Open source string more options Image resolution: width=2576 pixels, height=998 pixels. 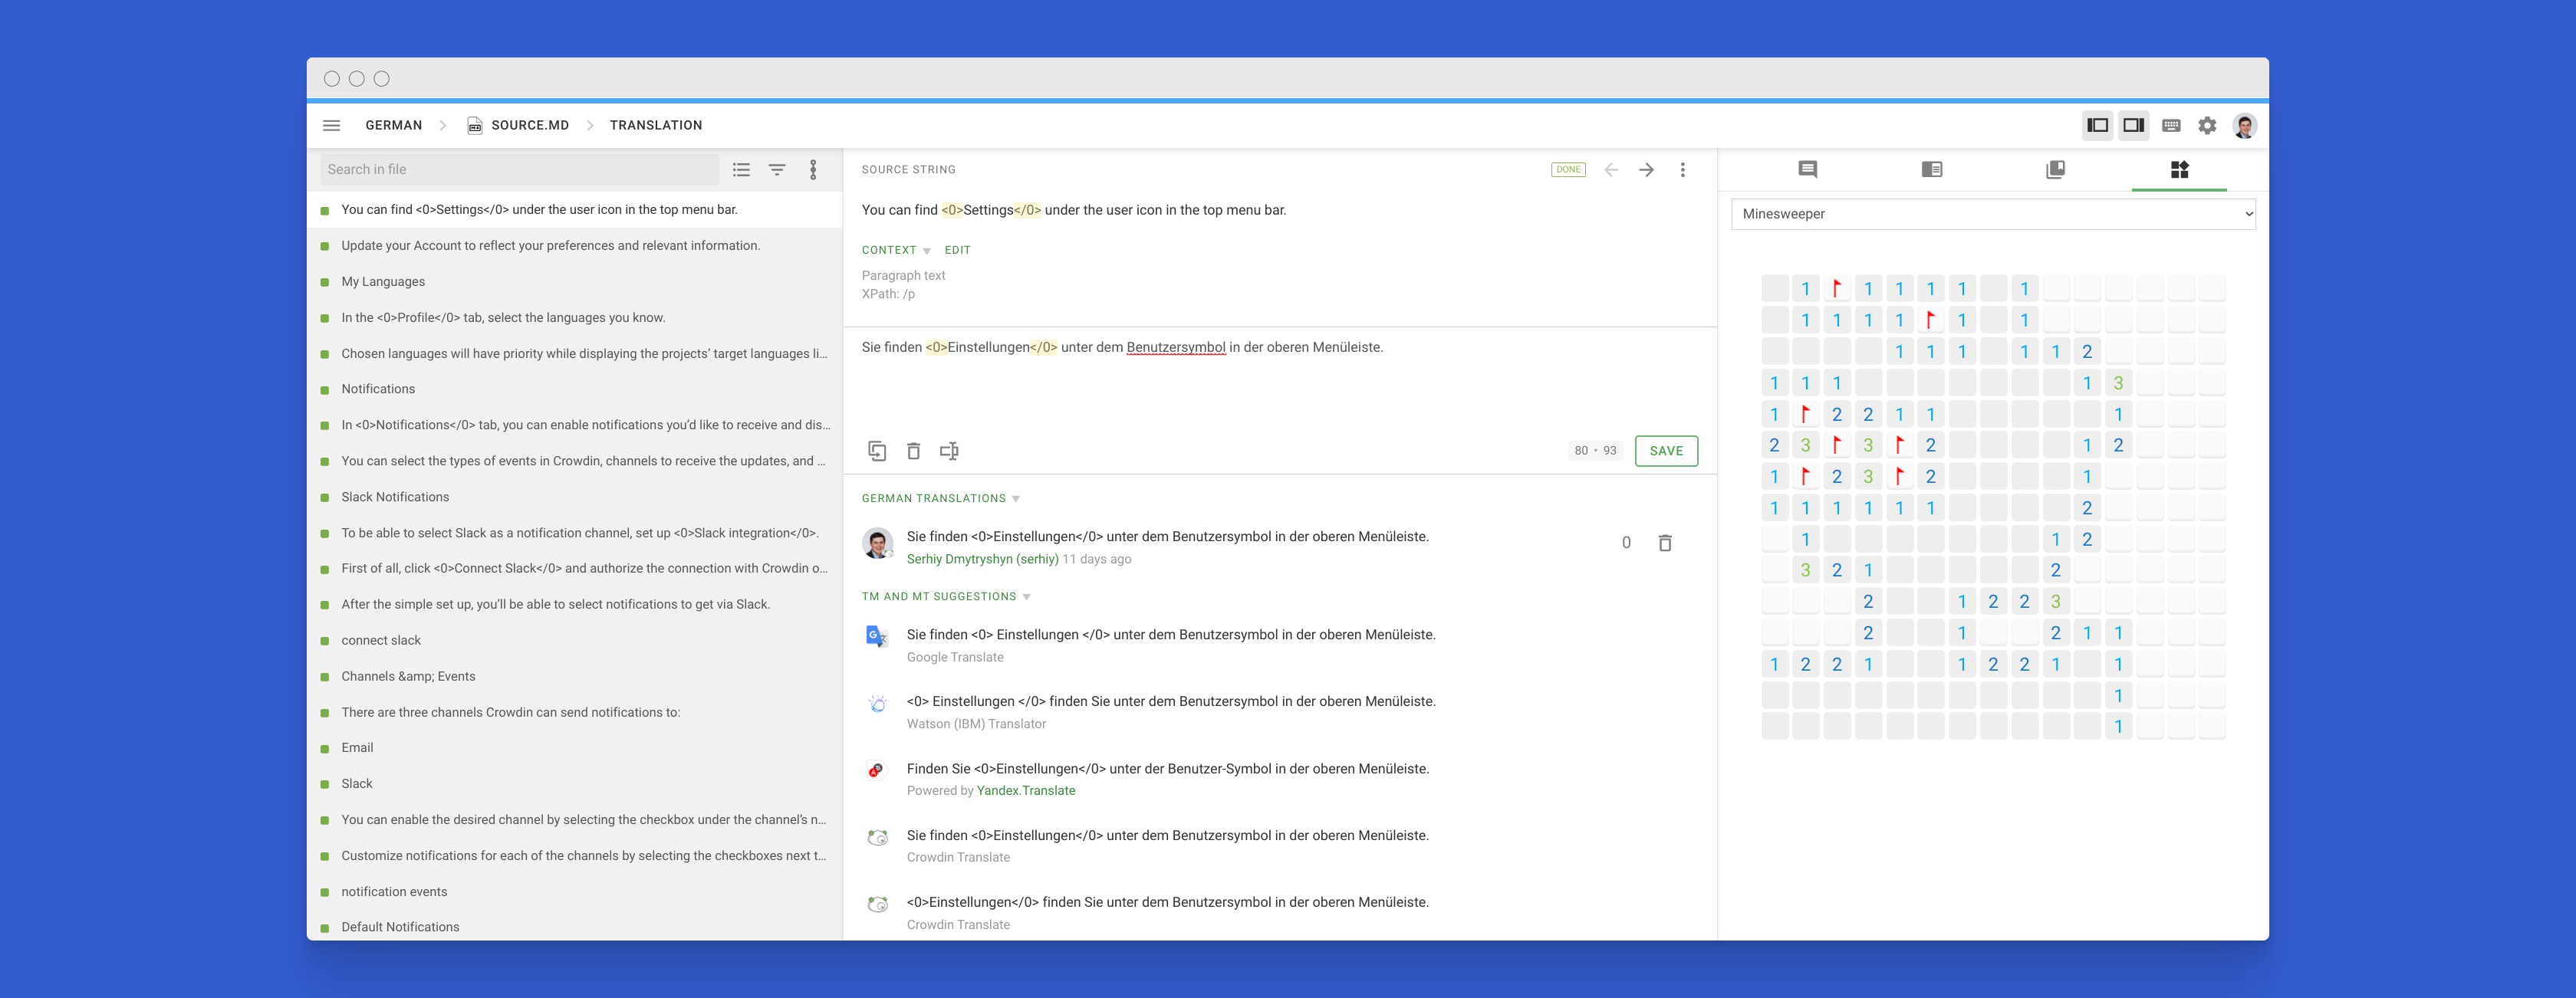click(1683, 170)
